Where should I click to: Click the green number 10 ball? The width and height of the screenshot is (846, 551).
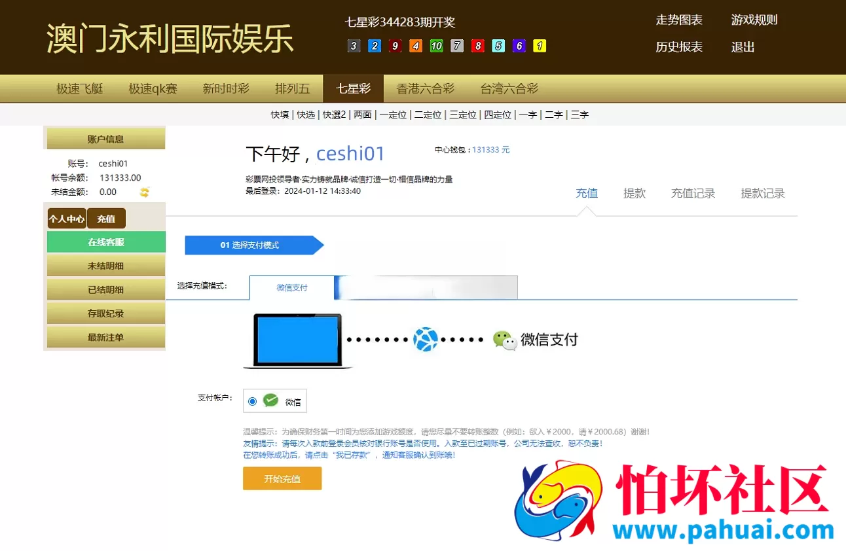coord(436,46)
